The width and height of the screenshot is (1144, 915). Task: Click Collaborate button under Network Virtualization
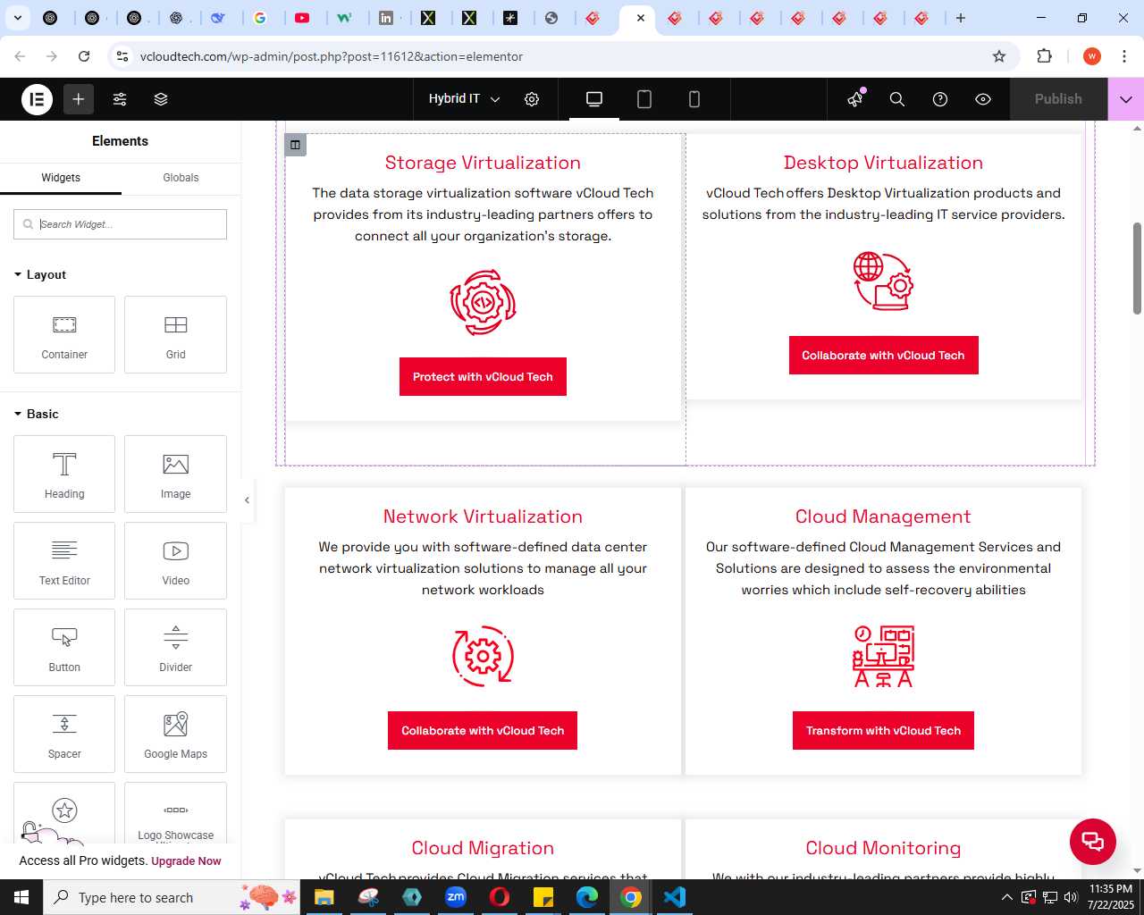click(483, 730)
